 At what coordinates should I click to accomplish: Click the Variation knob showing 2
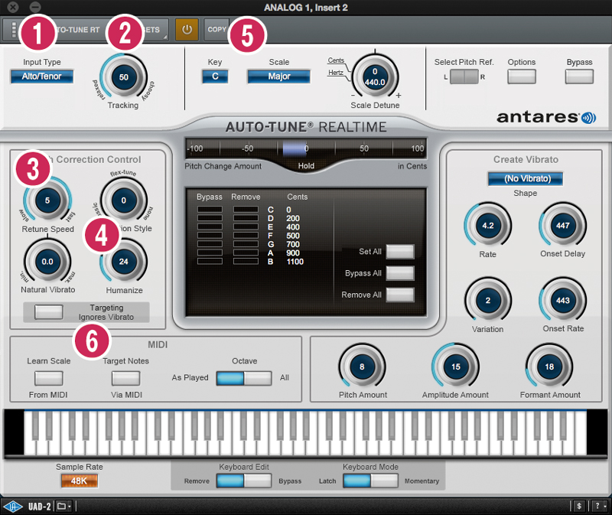tap(488, 300)
